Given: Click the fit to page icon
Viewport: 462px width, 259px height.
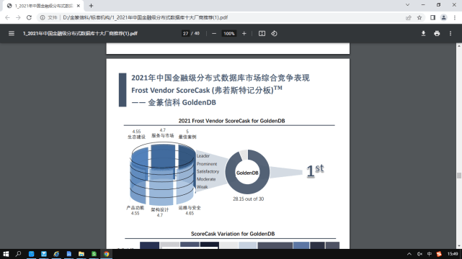Looking at the screenshot, I should (x=262, y=34).
